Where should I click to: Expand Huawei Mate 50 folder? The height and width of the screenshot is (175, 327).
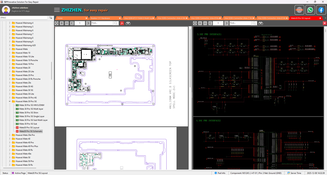click(x=10, y=157)
